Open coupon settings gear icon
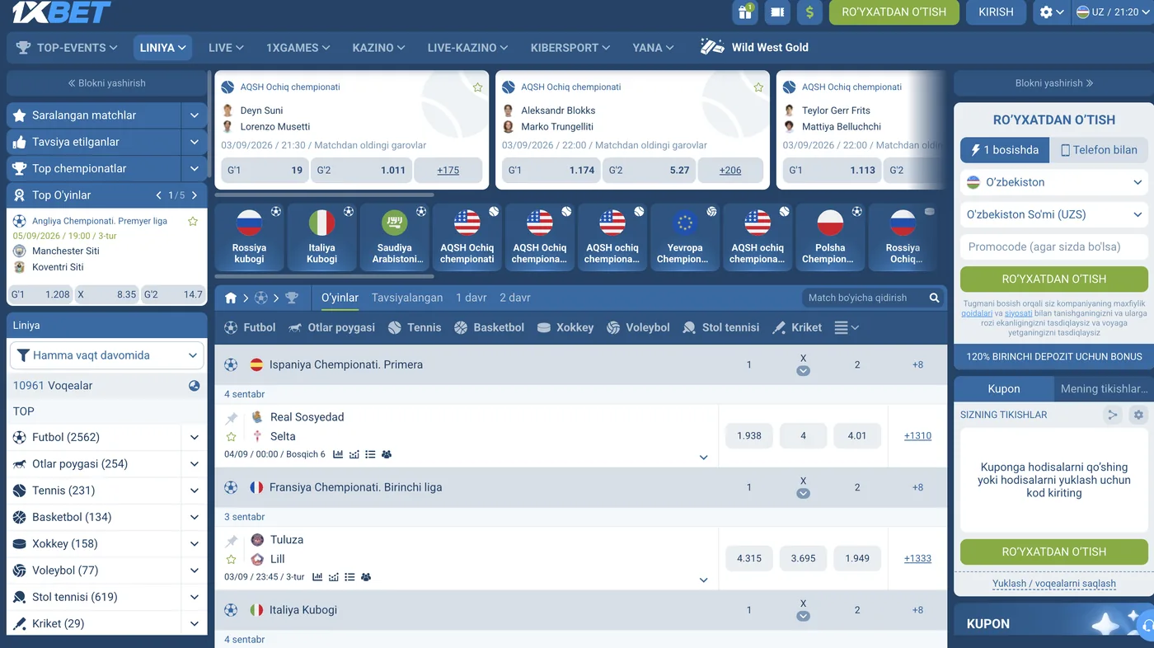Image resolution: width=1154 pixels, height=648 pixels. coord(1138,415)
